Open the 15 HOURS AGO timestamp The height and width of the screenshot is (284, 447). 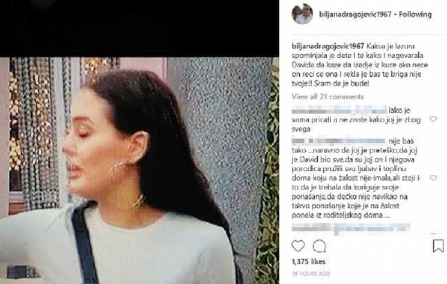tap(311, 274)
